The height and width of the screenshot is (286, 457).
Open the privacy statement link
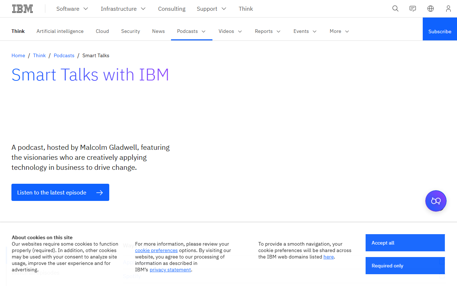tap(170, 270)
